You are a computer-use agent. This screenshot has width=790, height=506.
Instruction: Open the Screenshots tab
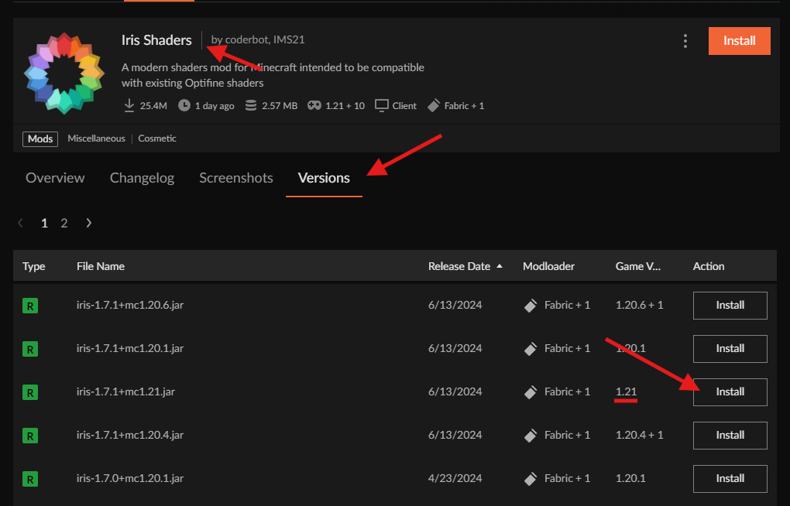(x=235, y=178)
